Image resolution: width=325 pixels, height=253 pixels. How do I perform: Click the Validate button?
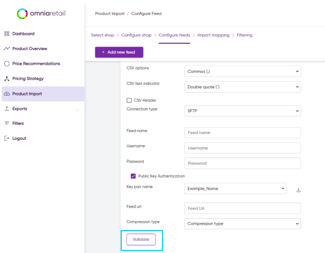click(141, 239)
